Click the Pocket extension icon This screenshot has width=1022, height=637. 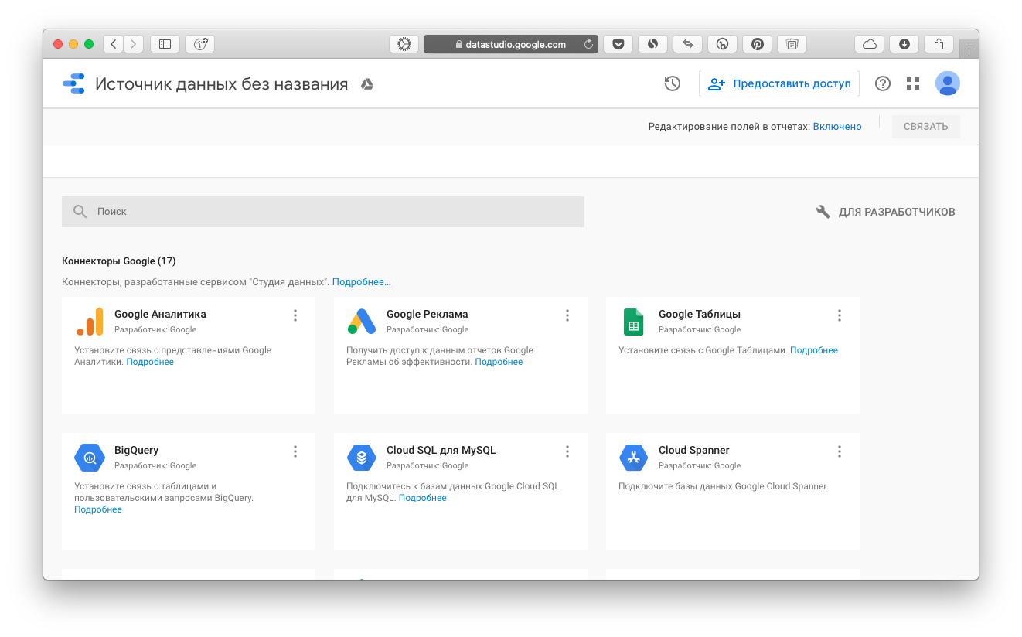(618, 44)
